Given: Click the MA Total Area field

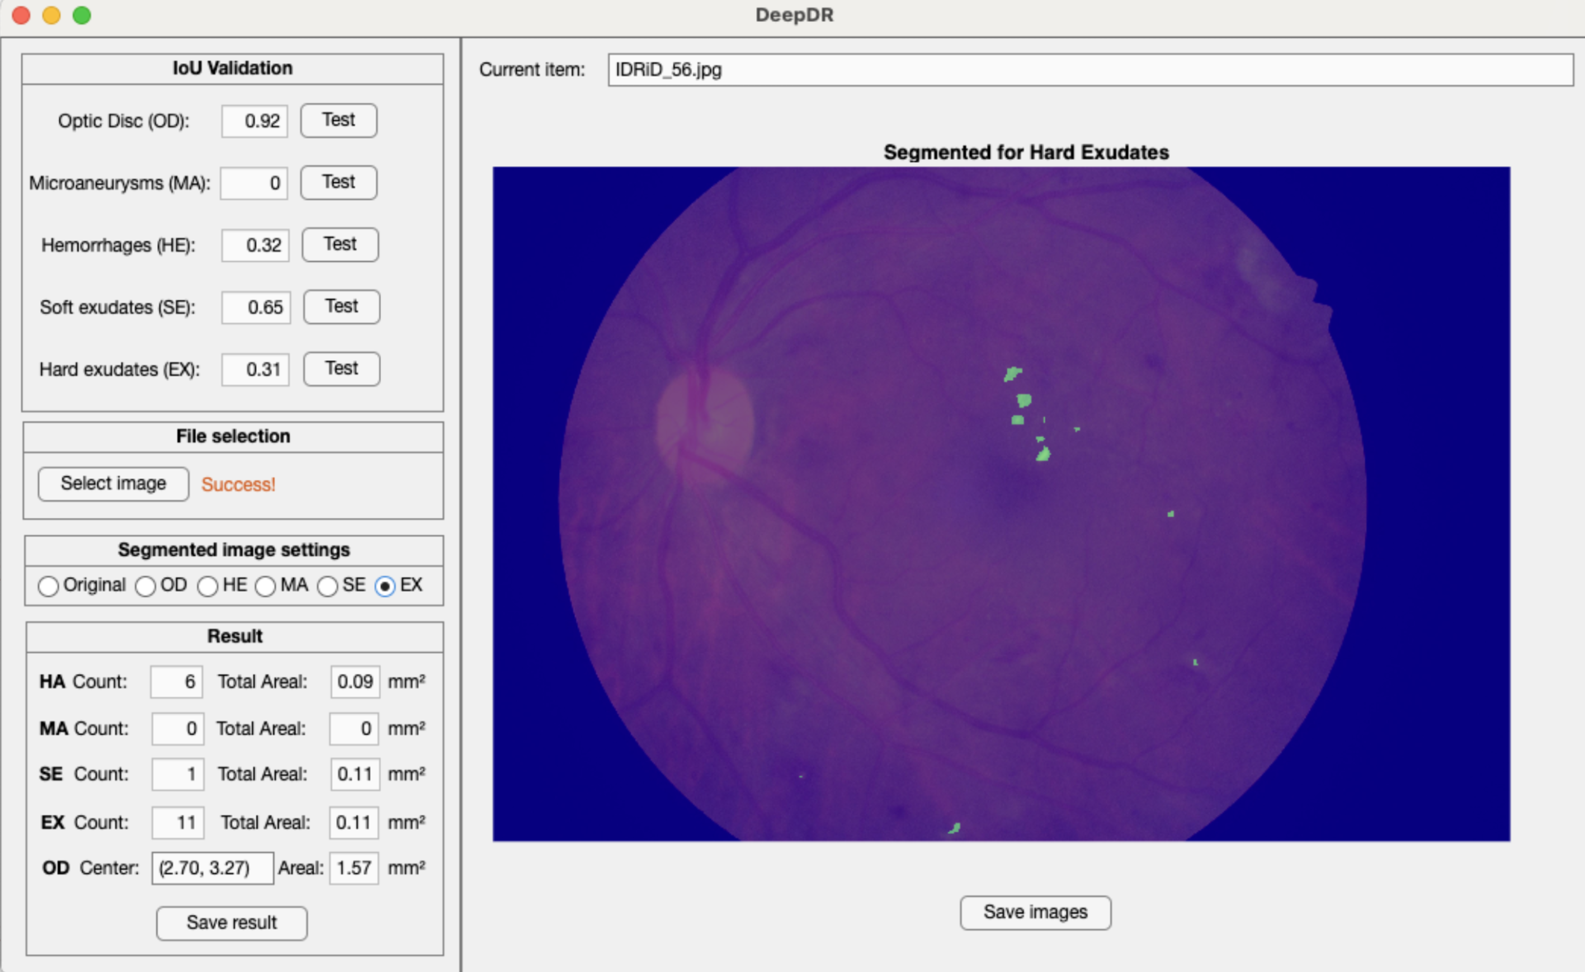Looking at the screenshot, I should click(x=354, y=729).
